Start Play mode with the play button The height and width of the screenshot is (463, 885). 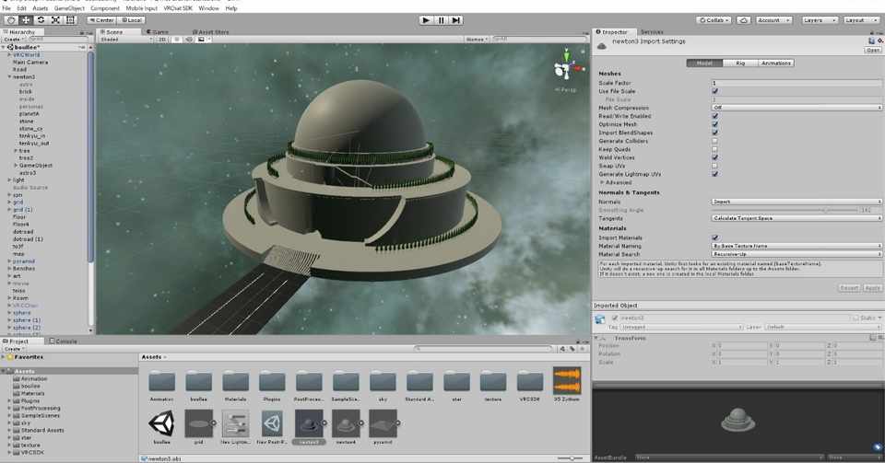[x=426, y=19]
